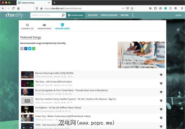Image resolution: width=185 pixels, height=129 pixels.
Task: Open the Firefox library icon
Action: click(150, 8)
